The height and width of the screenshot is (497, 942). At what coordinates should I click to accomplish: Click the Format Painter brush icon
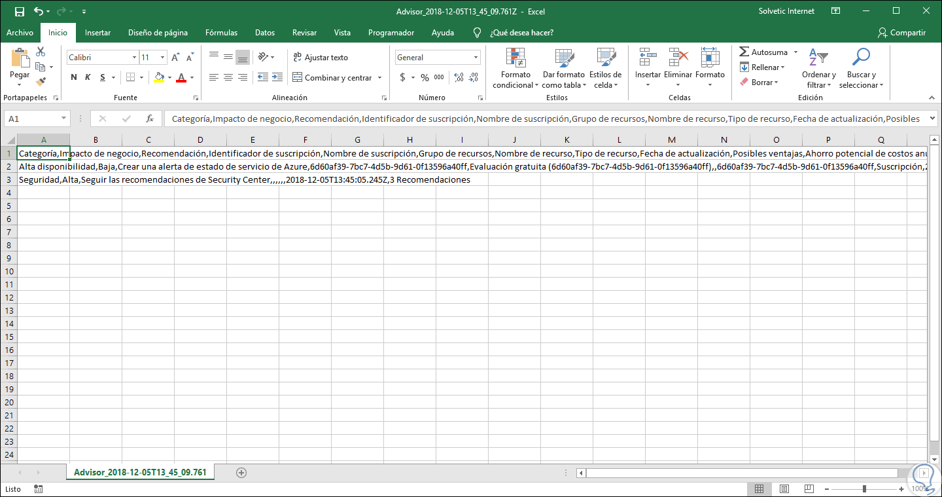point(41,82)
